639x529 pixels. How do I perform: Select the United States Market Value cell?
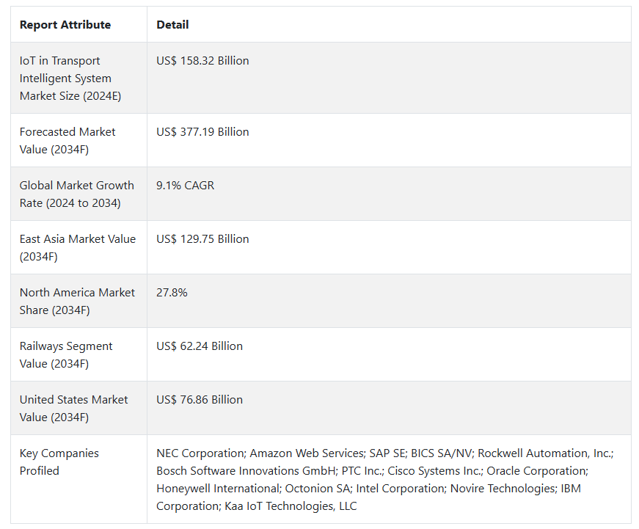point(73,408)
